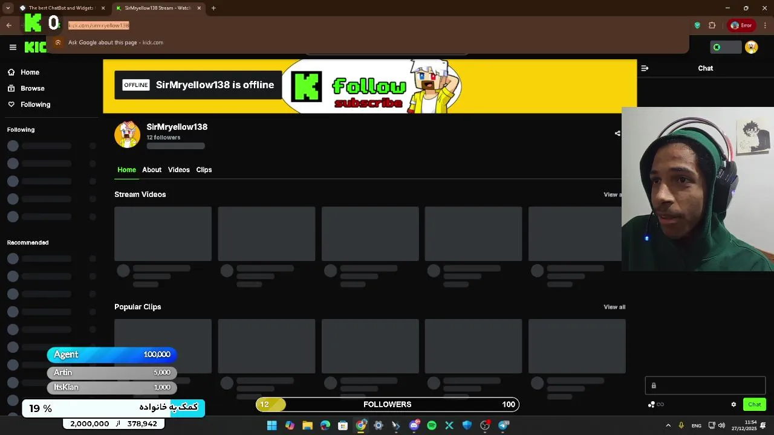Open Settings gear in taskbar
774x435 pixels.
[x=379, y=425]
